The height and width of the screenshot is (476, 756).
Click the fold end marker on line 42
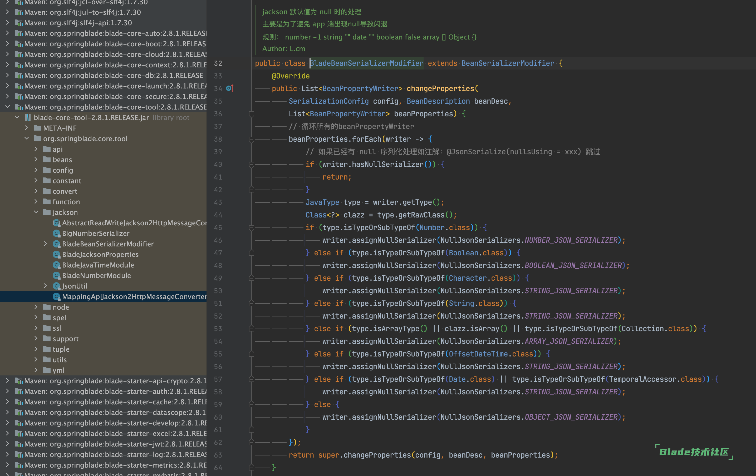[x=252, y=190]
